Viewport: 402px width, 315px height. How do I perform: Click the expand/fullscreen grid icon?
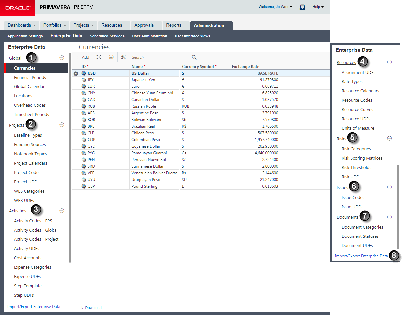coord(99,57)
